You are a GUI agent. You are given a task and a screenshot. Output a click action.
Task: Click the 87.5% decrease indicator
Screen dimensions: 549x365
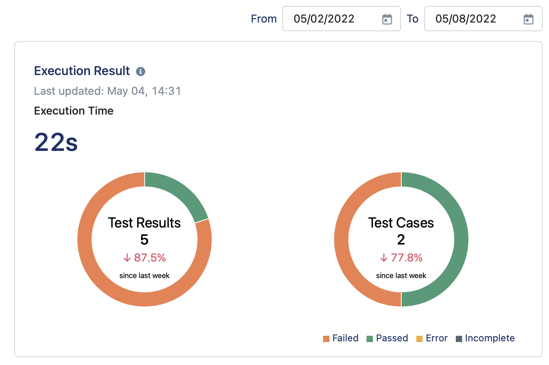pos(145,258)
